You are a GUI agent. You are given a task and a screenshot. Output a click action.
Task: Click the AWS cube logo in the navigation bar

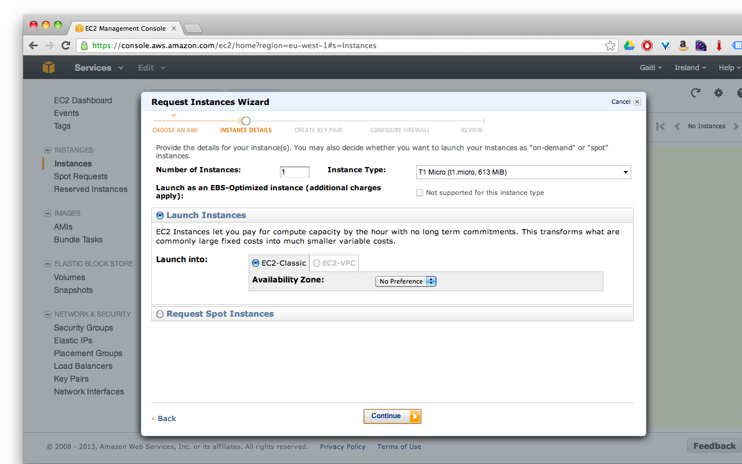[49, 67]
